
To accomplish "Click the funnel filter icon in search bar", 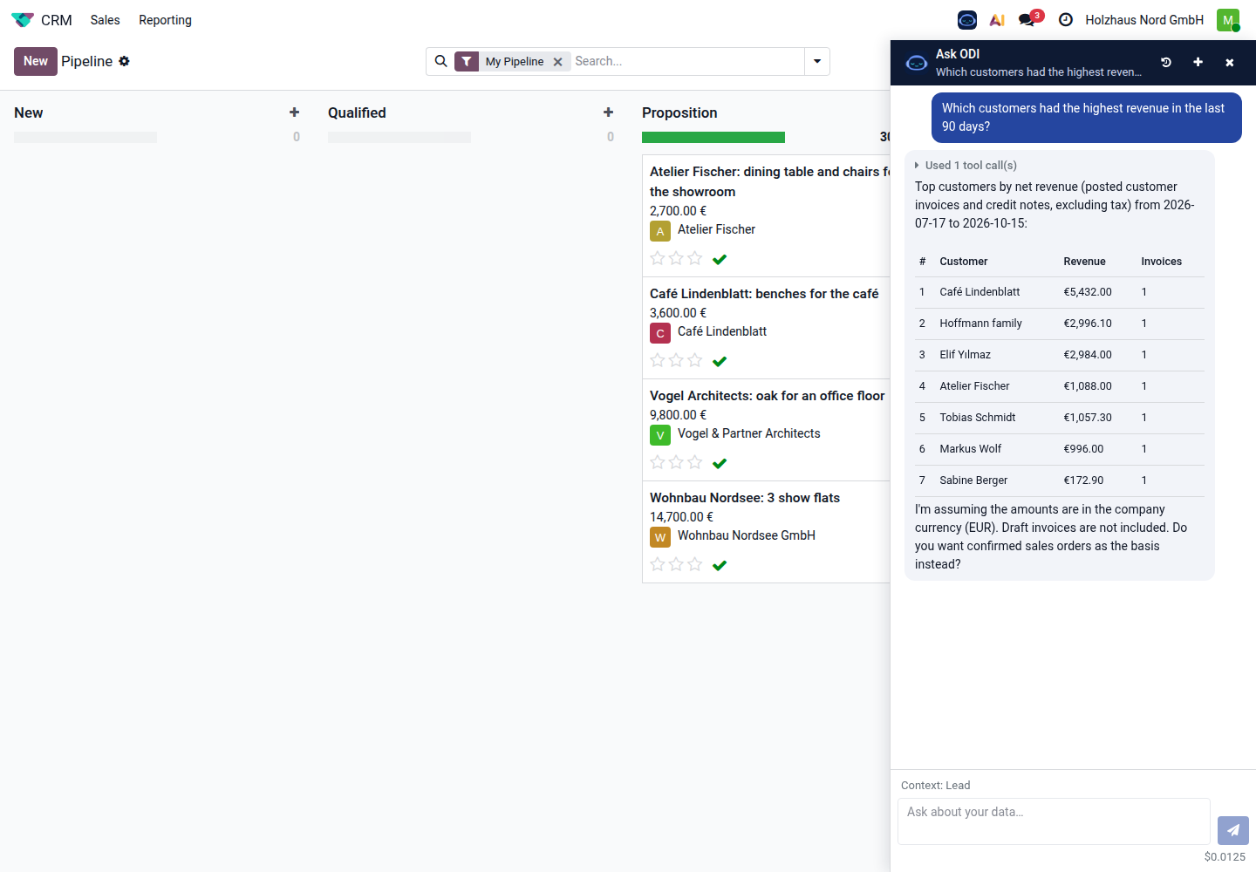I will (467, 61).
